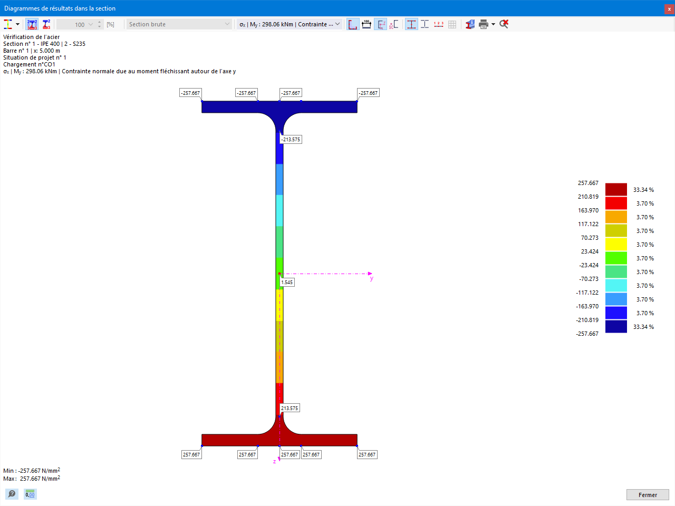Toggle the blue stress points values button

coord(32,24)
